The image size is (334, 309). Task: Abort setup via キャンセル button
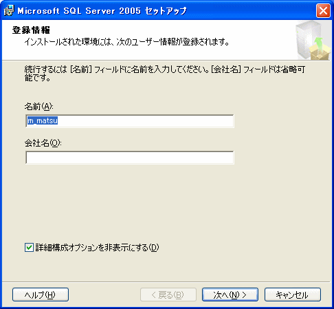(293, 295)
